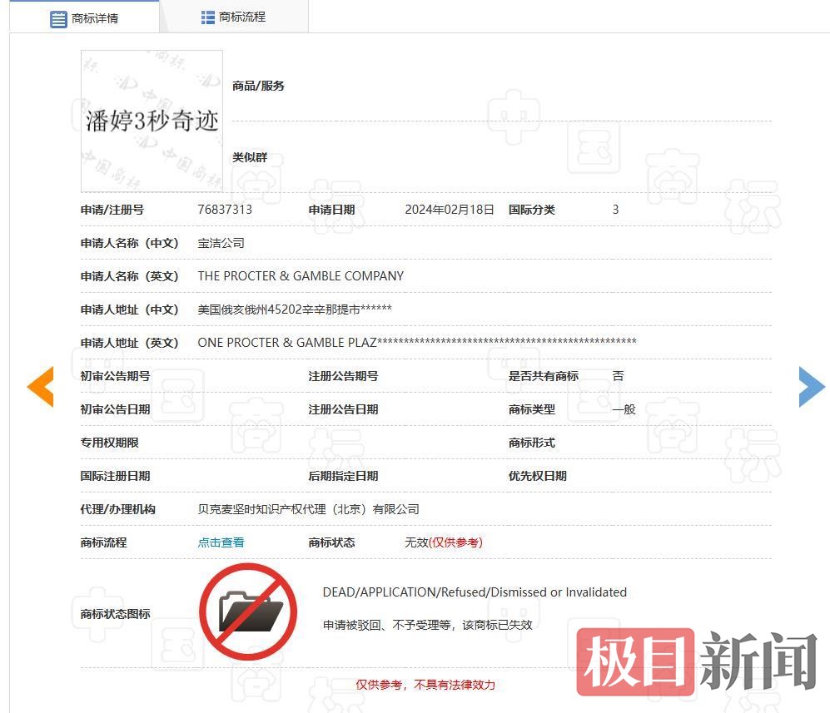Go to previous trademark with orange arrow

[x=40, y=387]
